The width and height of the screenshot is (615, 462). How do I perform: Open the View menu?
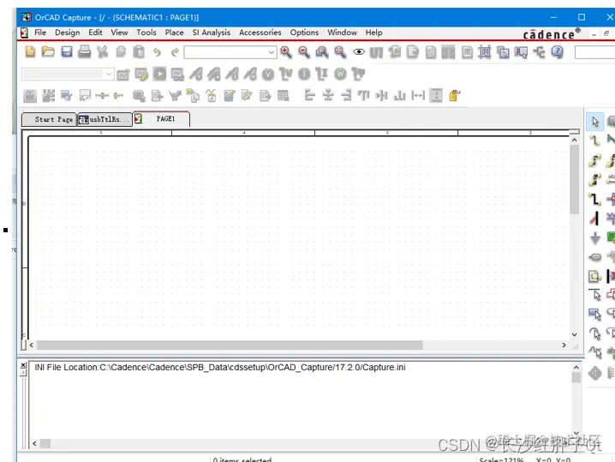click(119, 33)
